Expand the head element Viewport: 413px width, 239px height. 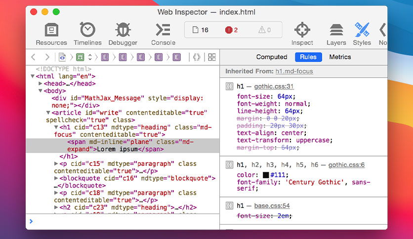(41, 83)
